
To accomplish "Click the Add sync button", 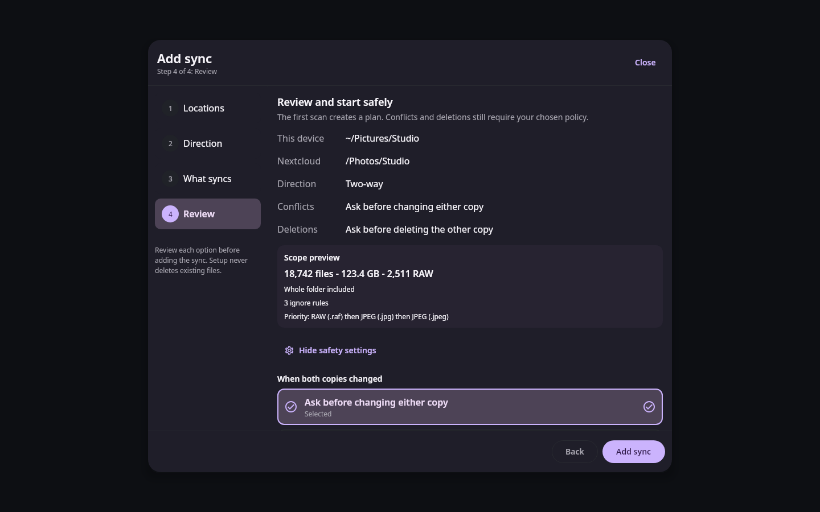I will point(633,452).
